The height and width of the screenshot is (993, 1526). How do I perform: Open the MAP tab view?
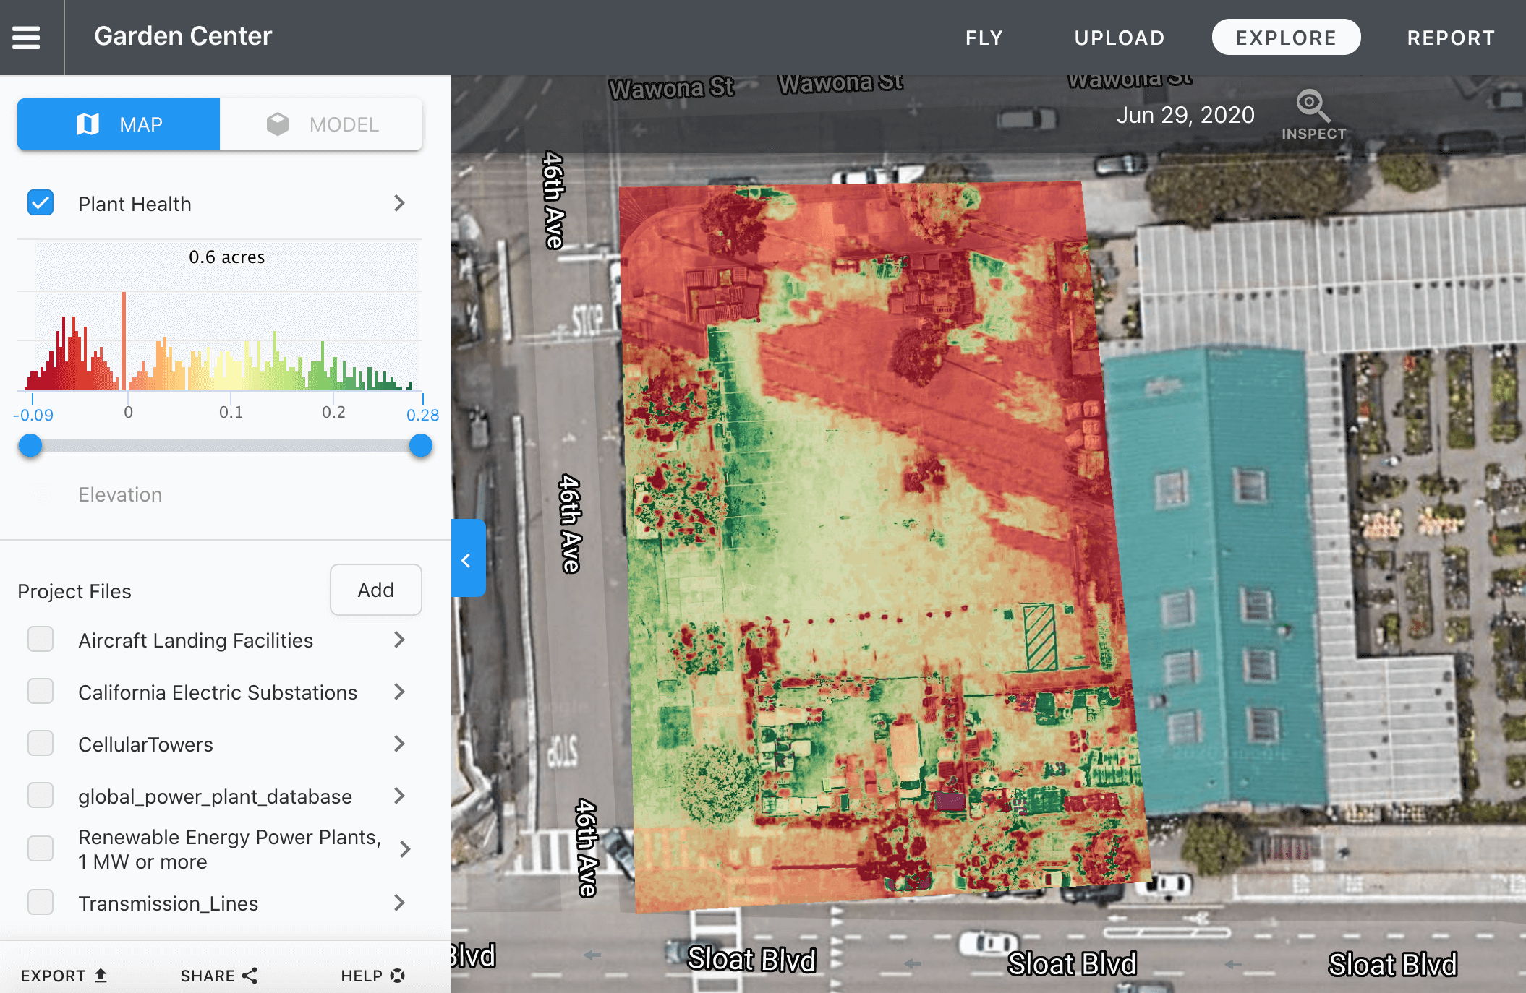click(119, 124)
